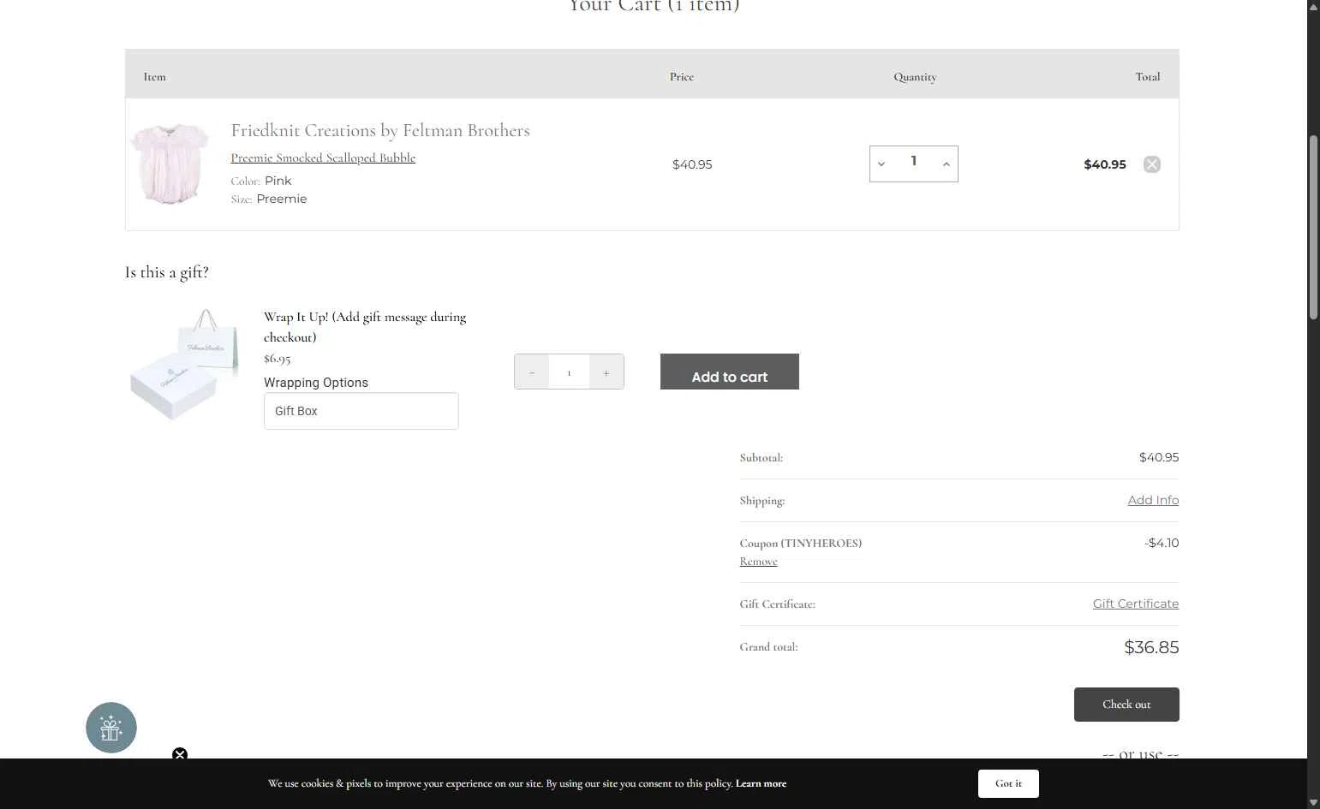Click the Quantity column header
1320x809 pixels.
click(x=915, y=77)
